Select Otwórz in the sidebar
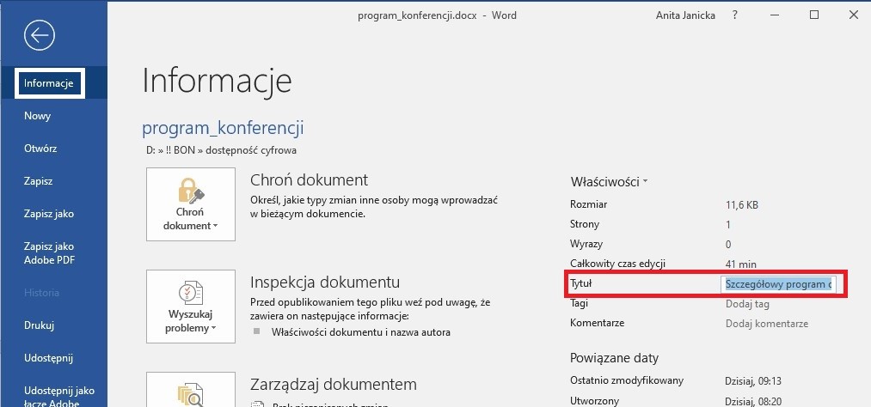 click(40, 149)
